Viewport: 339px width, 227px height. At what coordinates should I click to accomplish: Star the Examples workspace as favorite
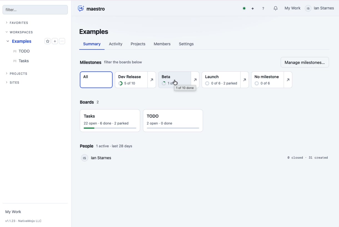click(x=48, y=41)
